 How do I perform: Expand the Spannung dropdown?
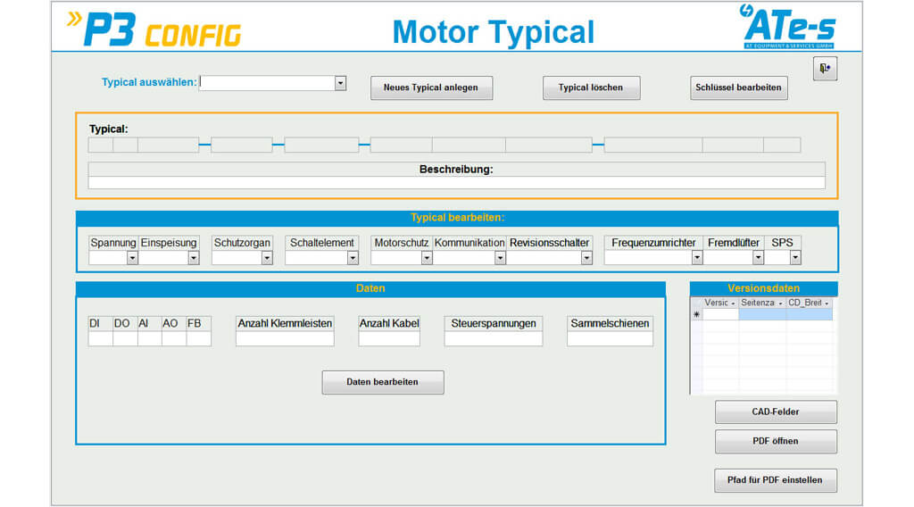tap(132, 258)
